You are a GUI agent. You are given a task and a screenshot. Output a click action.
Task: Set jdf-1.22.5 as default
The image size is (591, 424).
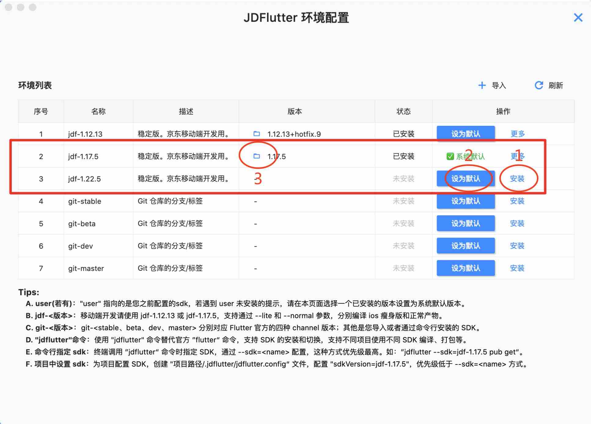coord(466,178)
